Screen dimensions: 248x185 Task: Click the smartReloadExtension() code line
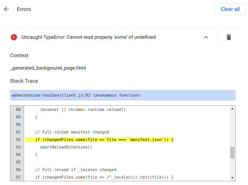click(x=66, y=147)
